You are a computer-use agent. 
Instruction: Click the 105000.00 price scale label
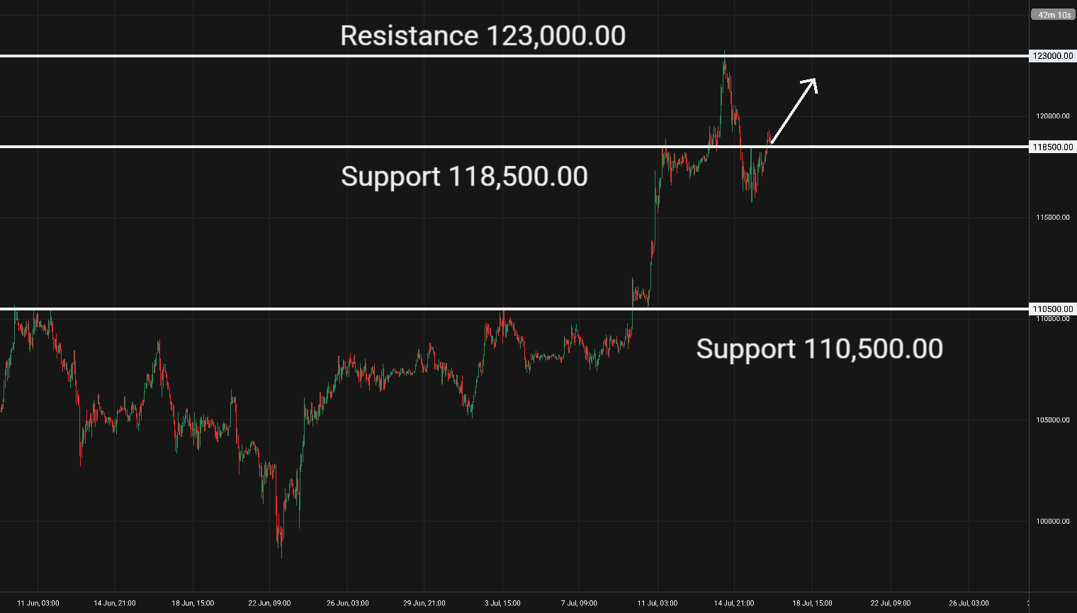click(x=1052, y=420)
